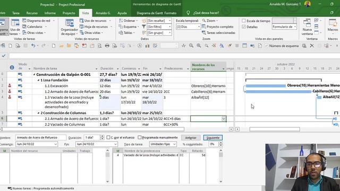The image size is (340, 191).
Task: Click the Ordenar sort icon
Action: (121, 21)
